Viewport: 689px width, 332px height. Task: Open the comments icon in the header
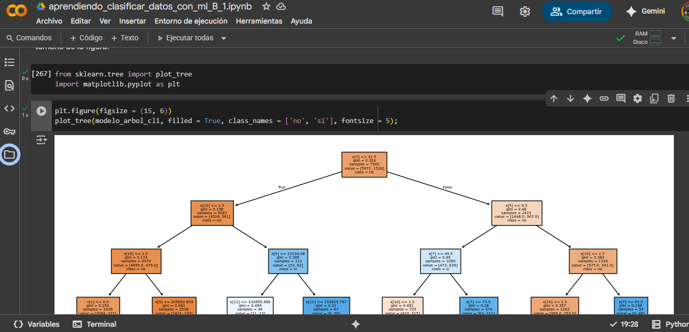[x=498, y=12]
